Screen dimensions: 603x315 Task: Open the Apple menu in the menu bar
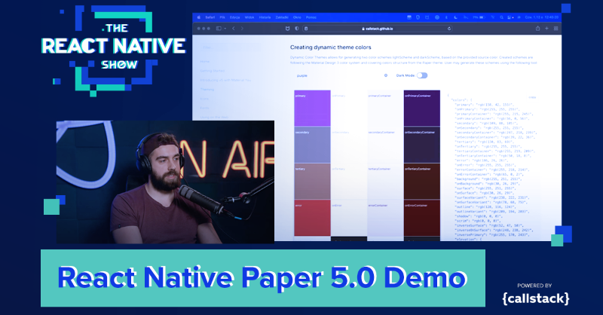click(199, 17)
